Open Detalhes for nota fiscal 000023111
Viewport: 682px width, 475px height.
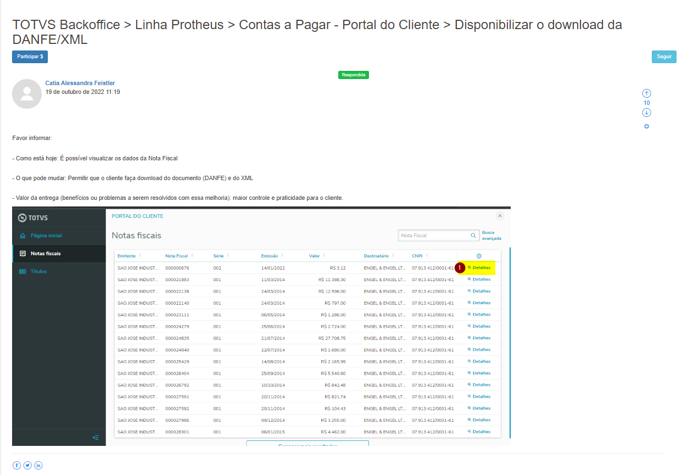[x=479, y=315]
